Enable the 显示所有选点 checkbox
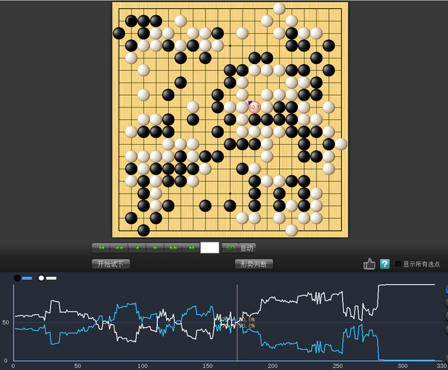The image size is (448, 370). pos(398,264)
